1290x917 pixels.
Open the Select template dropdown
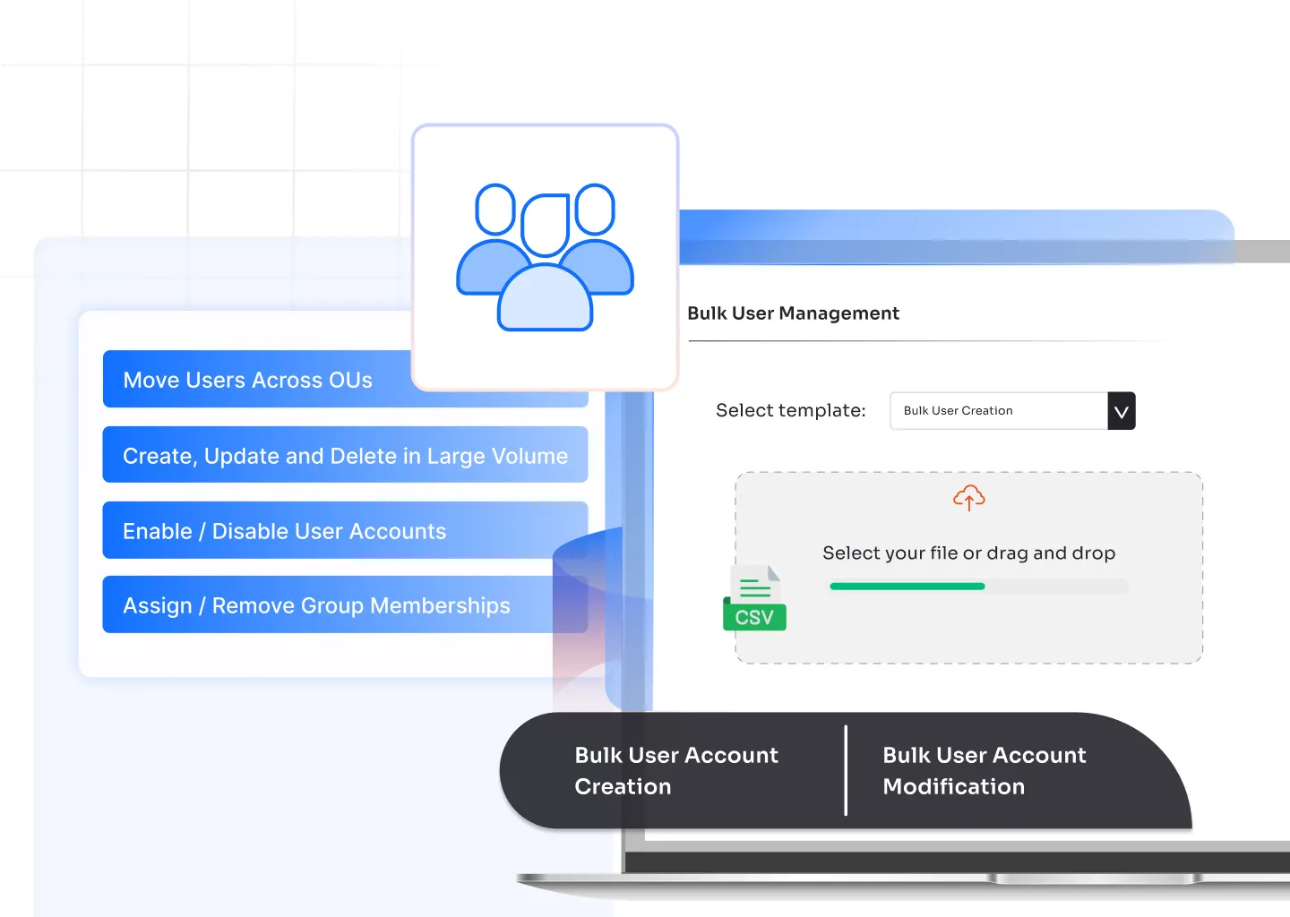999,410
